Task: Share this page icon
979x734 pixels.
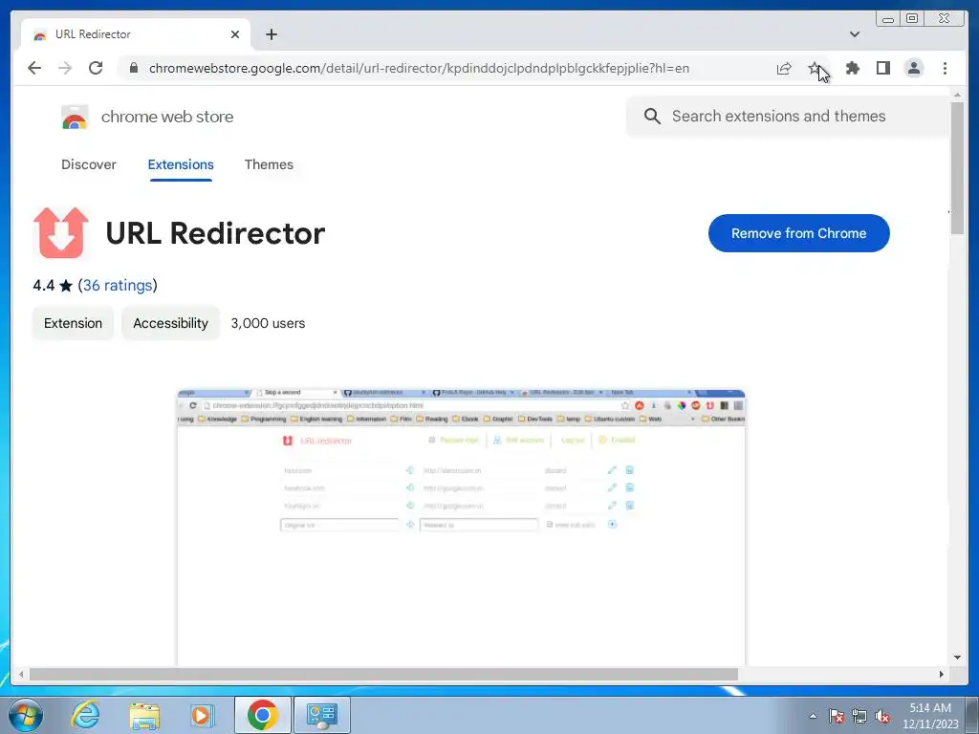Action: click(x=784, y=68)
